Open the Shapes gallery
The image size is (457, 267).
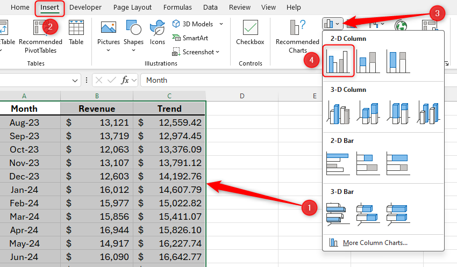(x=133, y=37)
